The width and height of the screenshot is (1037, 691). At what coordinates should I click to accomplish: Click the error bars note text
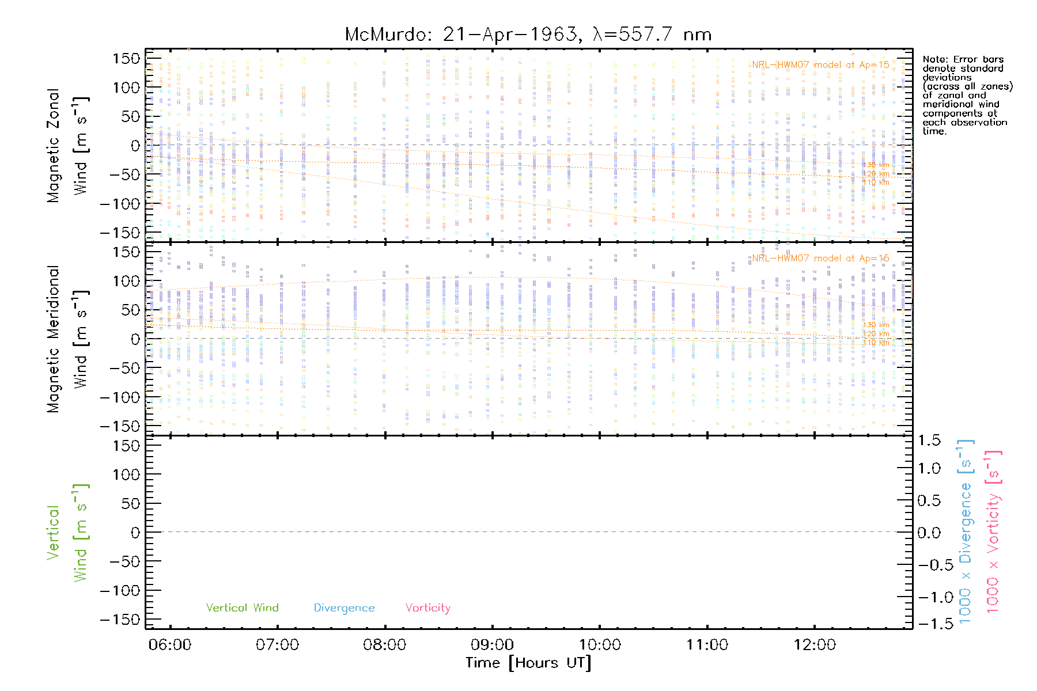click(967, 95)
